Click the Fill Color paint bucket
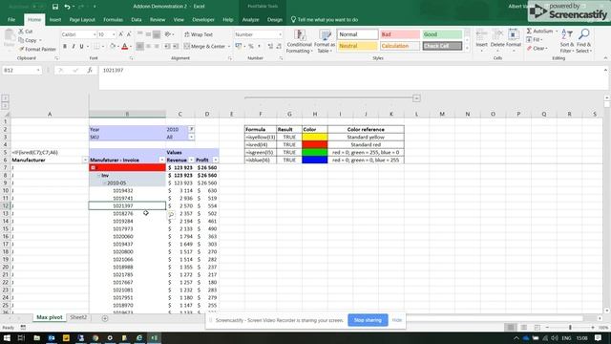The image size is (611, 344). pos(113,47)
